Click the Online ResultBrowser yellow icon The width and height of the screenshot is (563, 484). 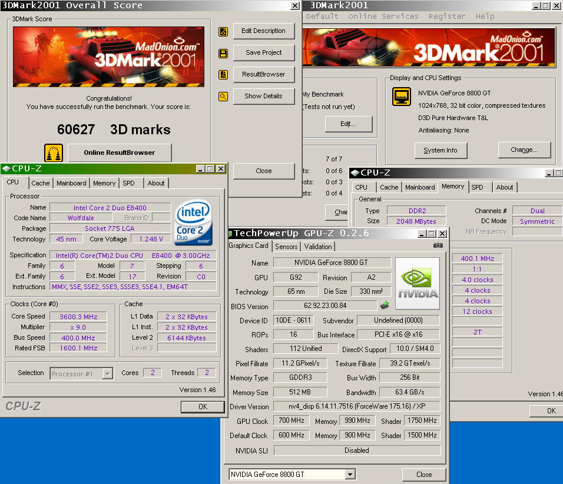54,153
